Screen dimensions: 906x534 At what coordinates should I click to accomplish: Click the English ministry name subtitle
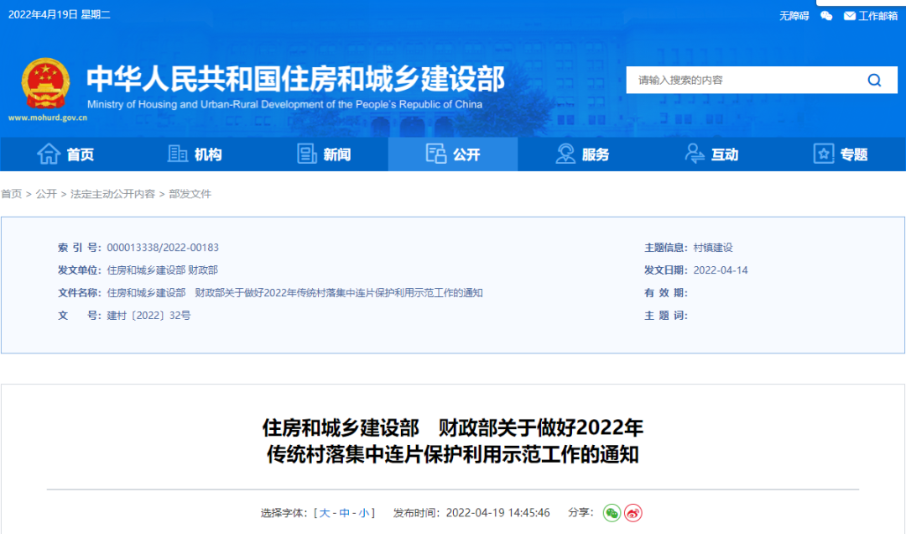click(x=285, y=104)
